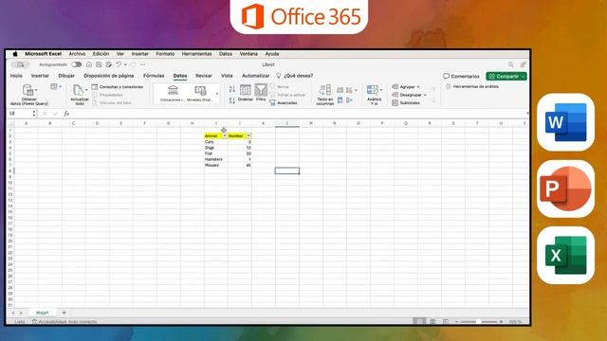Sort descending with Z-A icon
Viewport: 607px width, 341px height.
pyautogui.click(x=231, y=100)
